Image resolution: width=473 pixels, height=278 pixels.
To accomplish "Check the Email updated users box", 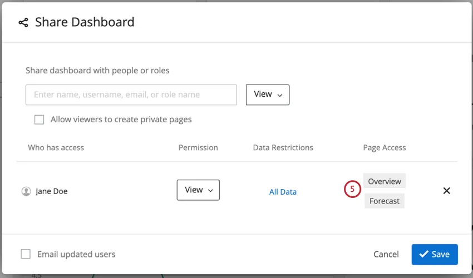I will (x=26, y=254).
